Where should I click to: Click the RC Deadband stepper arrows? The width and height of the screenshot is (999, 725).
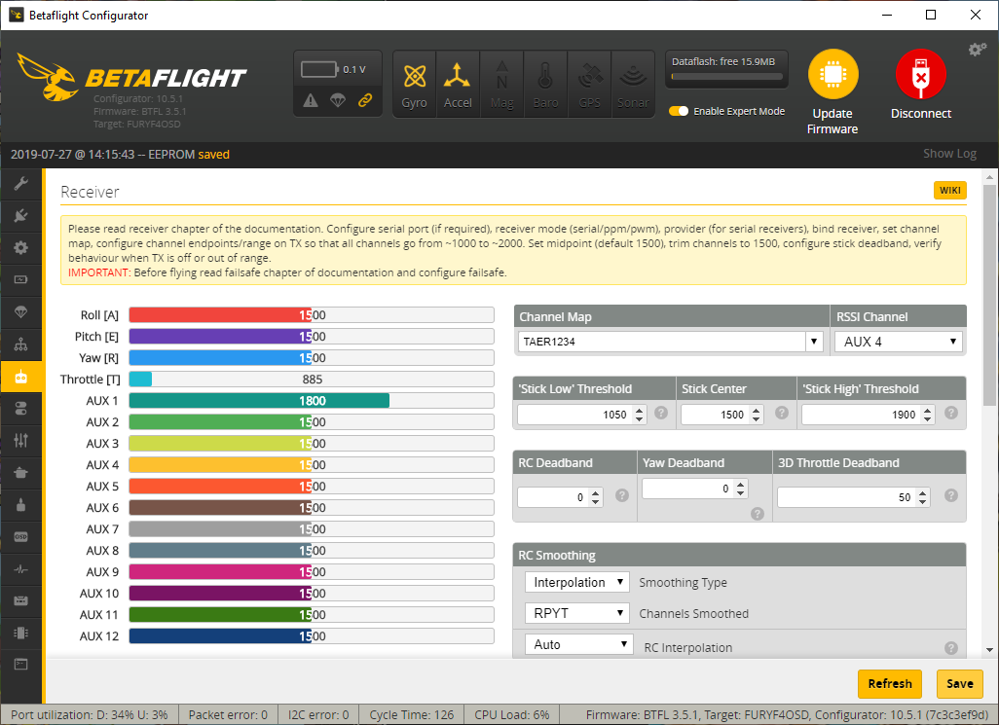tap(596, 497)
